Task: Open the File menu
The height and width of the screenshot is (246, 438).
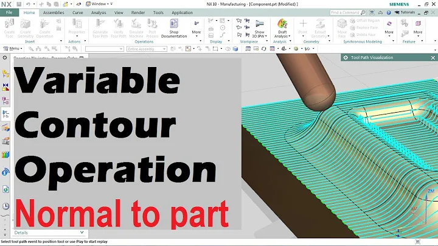Action: point(9,13)
